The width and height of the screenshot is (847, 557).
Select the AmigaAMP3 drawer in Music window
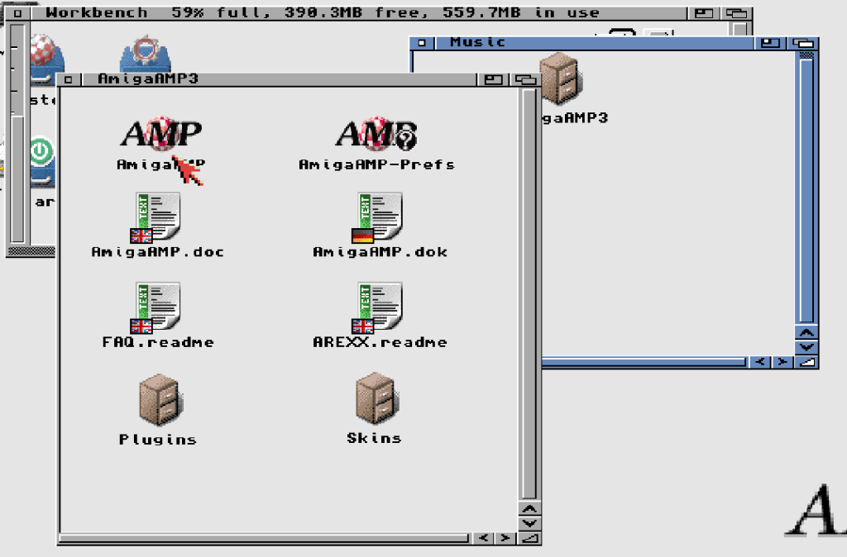[x=561, y=79]
